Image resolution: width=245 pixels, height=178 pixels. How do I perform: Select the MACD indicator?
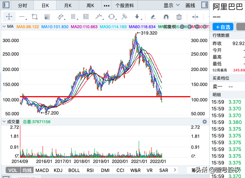coord(42,170)
